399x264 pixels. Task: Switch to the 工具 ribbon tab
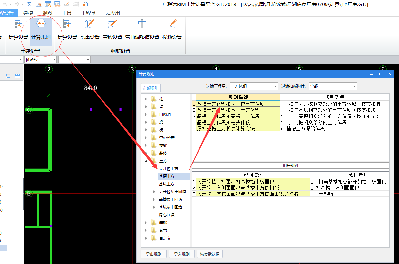[67, 13]
